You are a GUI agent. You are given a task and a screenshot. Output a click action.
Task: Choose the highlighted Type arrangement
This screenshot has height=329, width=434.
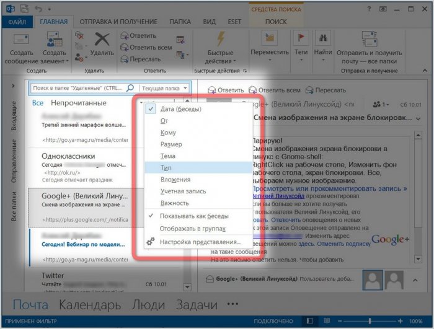(x=198, y=168)
